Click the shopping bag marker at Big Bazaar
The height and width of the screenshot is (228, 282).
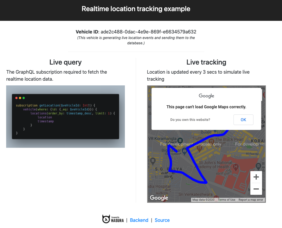pos(185,151)
